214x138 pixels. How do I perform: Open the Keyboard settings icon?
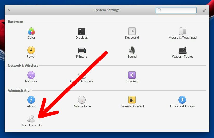pos(132,31)
